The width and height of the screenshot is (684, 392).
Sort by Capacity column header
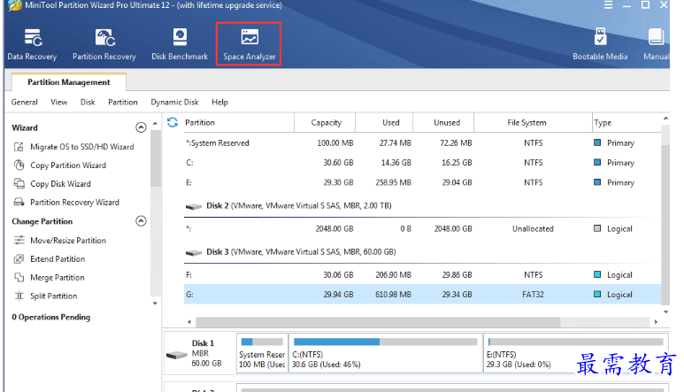pos(326,122)
